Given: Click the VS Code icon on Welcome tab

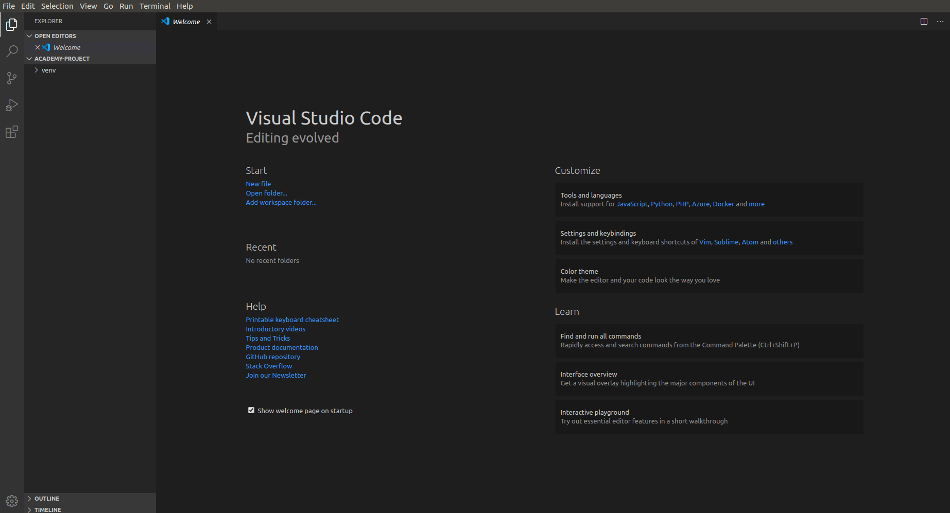Looking at the screenshot, I should coord(165,21).
